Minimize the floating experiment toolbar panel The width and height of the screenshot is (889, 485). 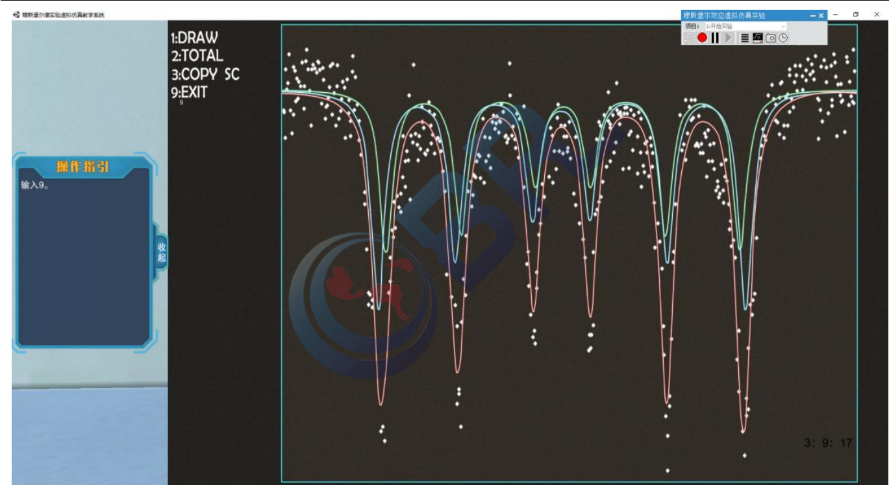[x=812, y=15]
